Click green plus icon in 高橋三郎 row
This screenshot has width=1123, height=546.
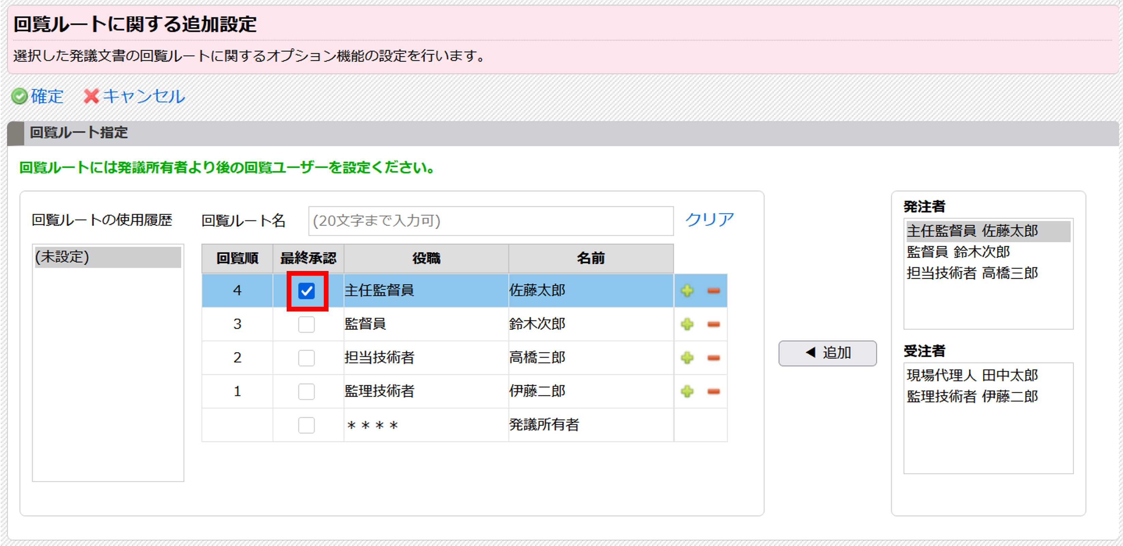pos(687,358)
